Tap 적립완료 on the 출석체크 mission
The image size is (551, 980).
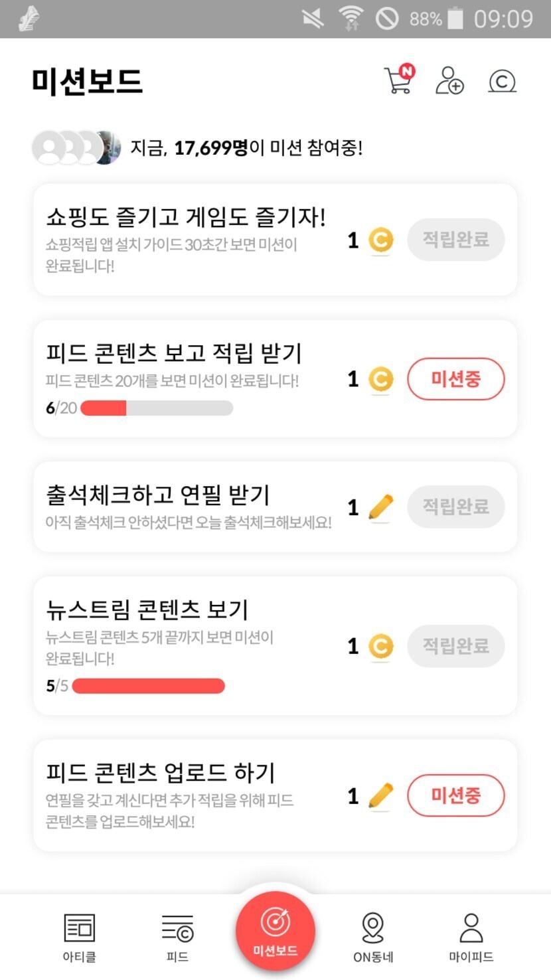click(x=455, y=507)
